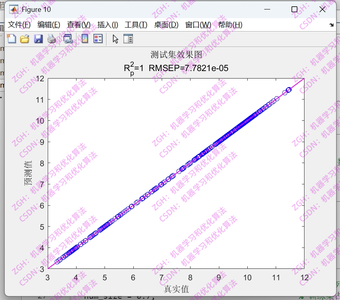The width and height of the screenshot is (340, 300).
Task: Select the Edit Plot arrow tool
Action: [x=115, y=39]
